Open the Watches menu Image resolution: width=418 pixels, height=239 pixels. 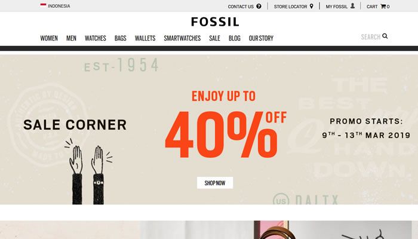click(96, 38)
